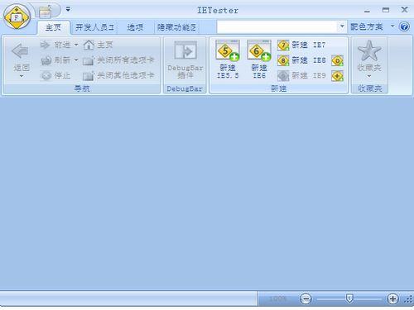This screenshot has height=310, width=414.
Task: Open the IETester application menu orb
Action: [x=17, y=17]
